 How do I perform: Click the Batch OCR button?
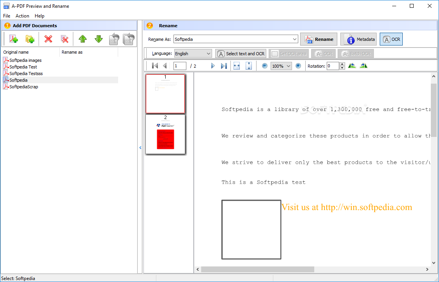pyautogui.click(x=356, y=54)
